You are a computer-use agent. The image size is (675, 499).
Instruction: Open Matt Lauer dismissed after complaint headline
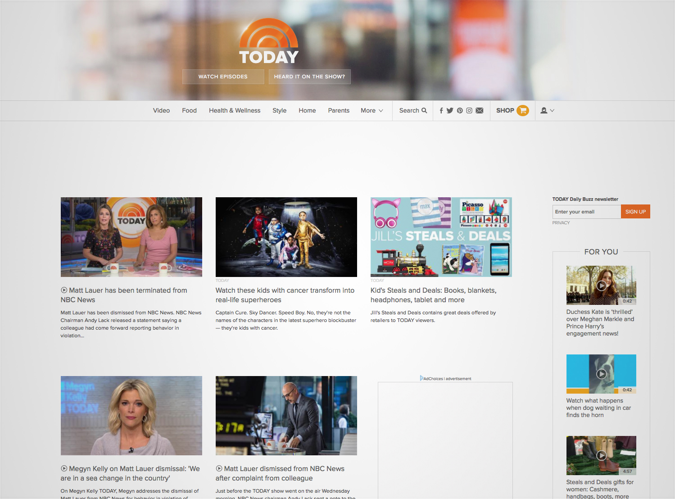tap(280, 473)
